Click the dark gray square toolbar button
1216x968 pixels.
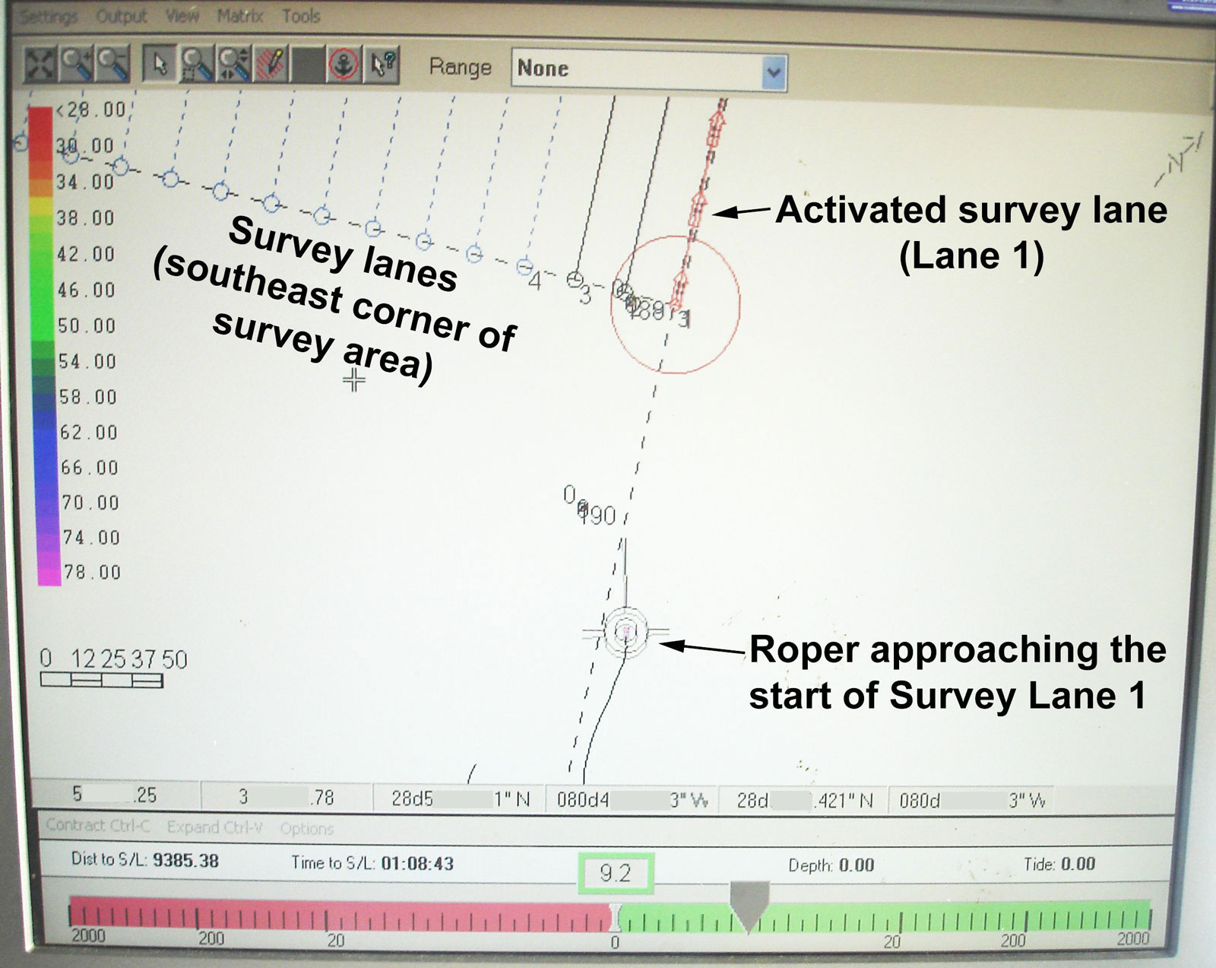[308, 65]
